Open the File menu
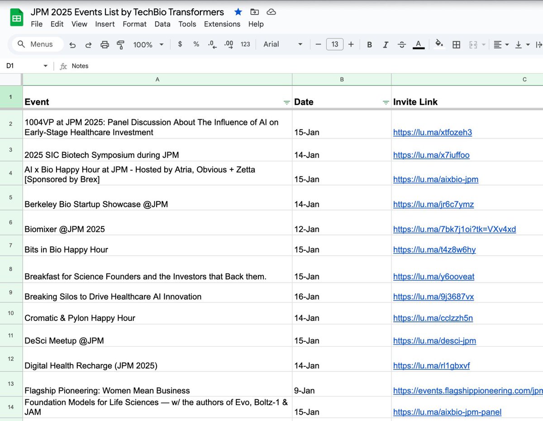This screenshot has width=543, height=421. tap(37, 24)
